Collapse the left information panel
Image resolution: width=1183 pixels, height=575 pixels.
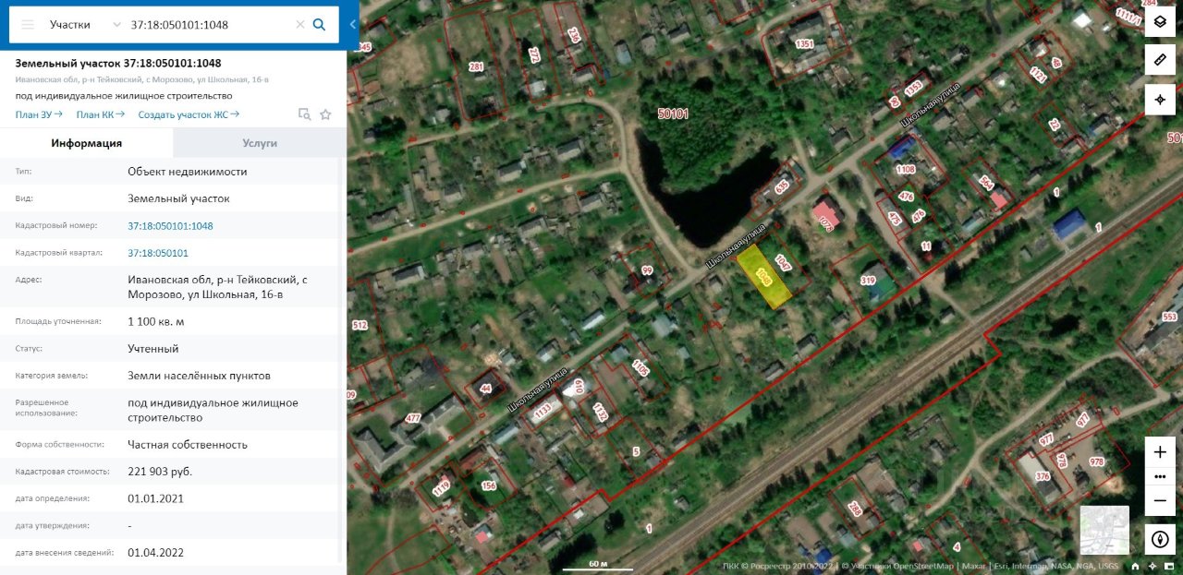[x=354, y=25]
